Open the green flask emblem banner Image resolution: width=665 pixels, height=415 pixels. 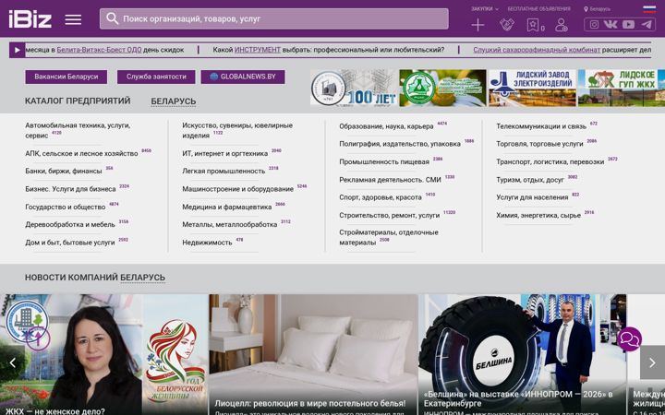442,88
